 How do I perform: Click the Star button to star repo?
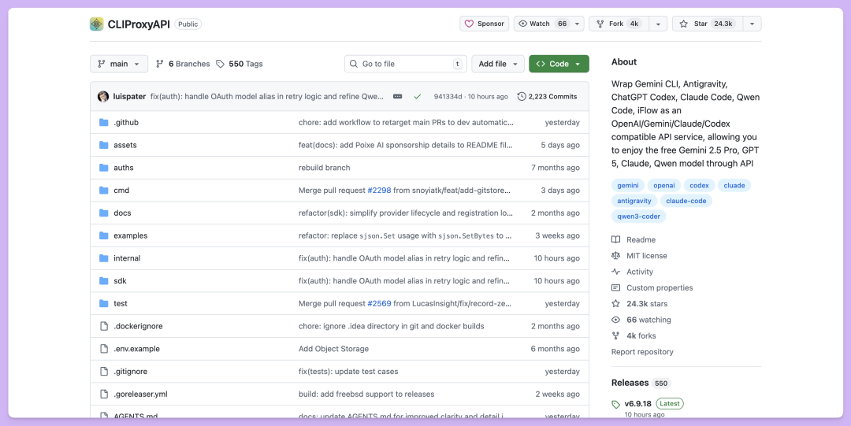[706, 24]
